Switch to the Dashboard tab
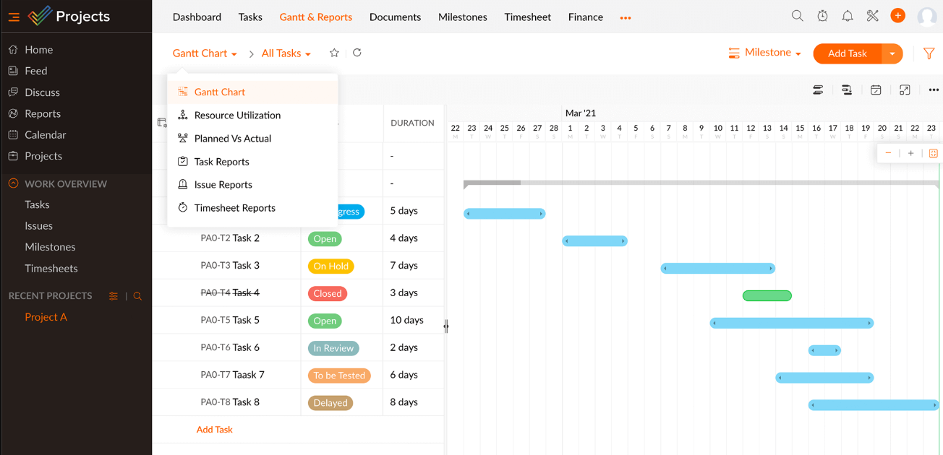Screen dimensions: 943x455 [197, 17]
